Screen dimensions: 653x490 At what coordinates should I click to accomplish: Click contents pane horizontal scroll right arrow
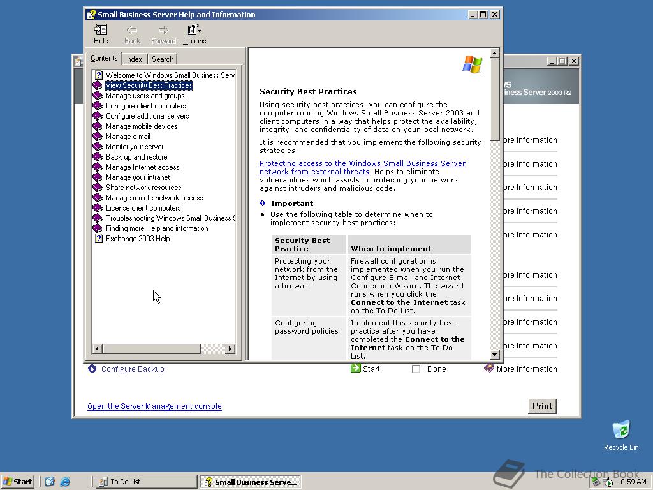pyautogui.click(x=230, y=348)
